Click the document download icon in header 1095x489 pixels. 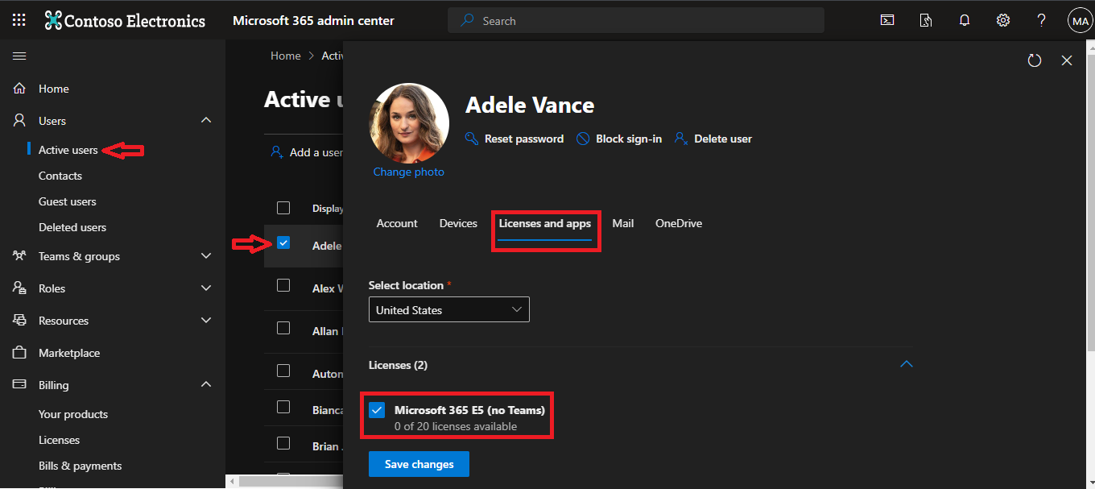tap(926, 21)
